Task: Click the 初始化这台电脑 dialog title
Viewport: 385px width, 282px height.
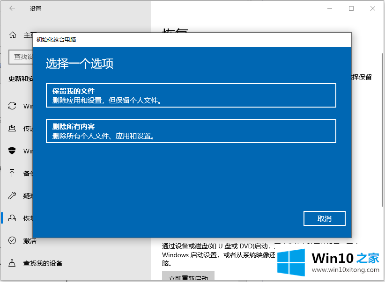Action: (x=56, y=39)
